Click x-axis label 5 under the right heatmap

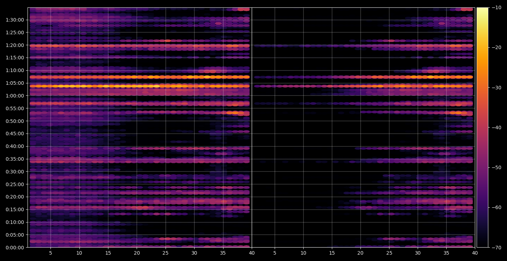pyautogui.click(x=274, y=253)
